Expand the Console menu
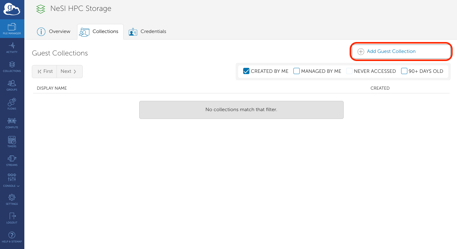457x249 pixels. click(12, 180)
